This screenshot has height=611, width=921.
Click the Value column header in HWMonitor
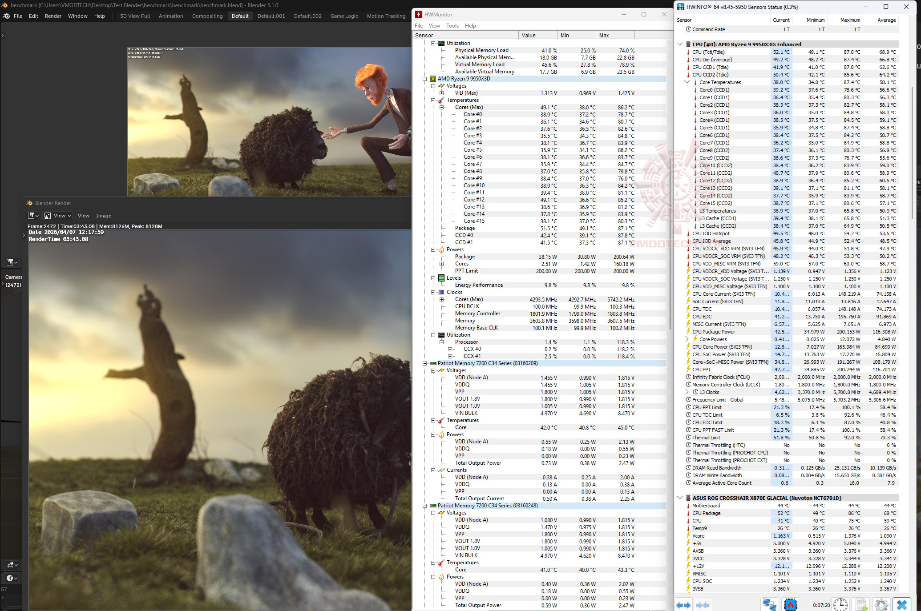pyautogui.click(x=537, y=35)
